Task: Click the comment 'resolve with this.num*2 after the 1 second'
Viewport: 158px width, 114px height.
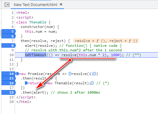Action: point(73,50)
